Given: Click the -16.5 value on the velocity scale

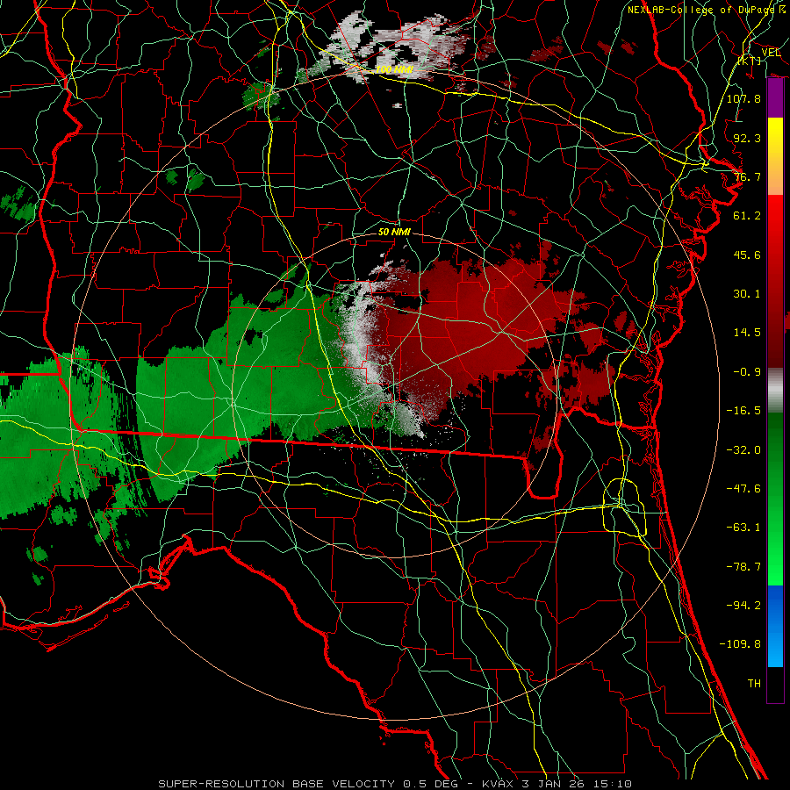Looking at the screenshot, I should (x=743, y=411).
